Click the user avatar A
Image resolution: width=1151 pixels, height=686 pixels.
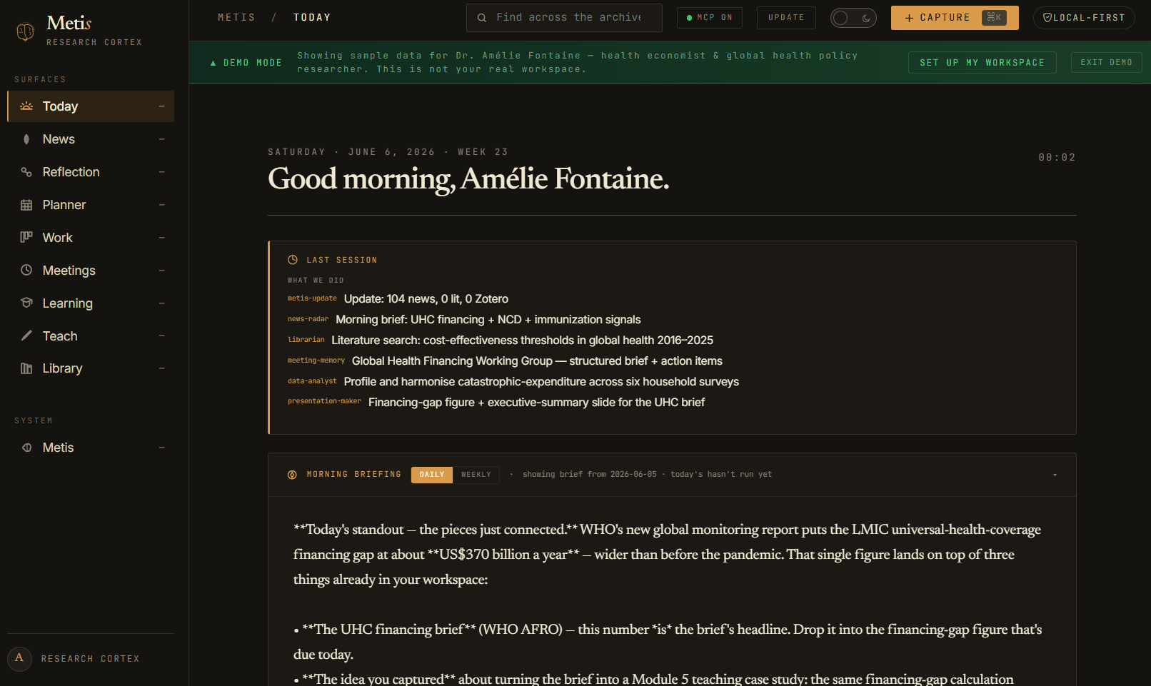tap(19, 657)
